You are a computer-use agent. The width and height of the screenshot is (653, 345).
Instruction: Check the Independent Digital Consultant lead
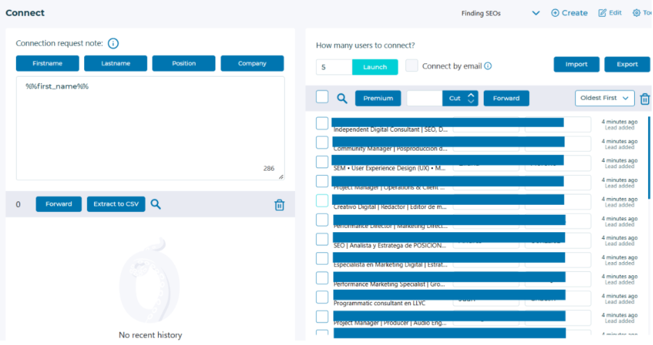click(x=322, y=123)
